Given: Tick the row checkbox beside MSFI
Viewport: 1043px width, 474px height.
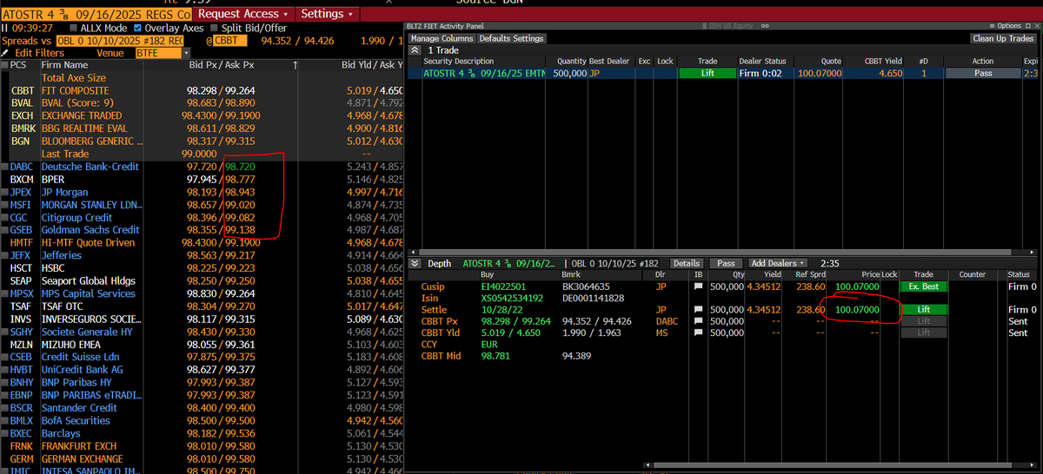Looking at the screenshot, I should (5, 205).
